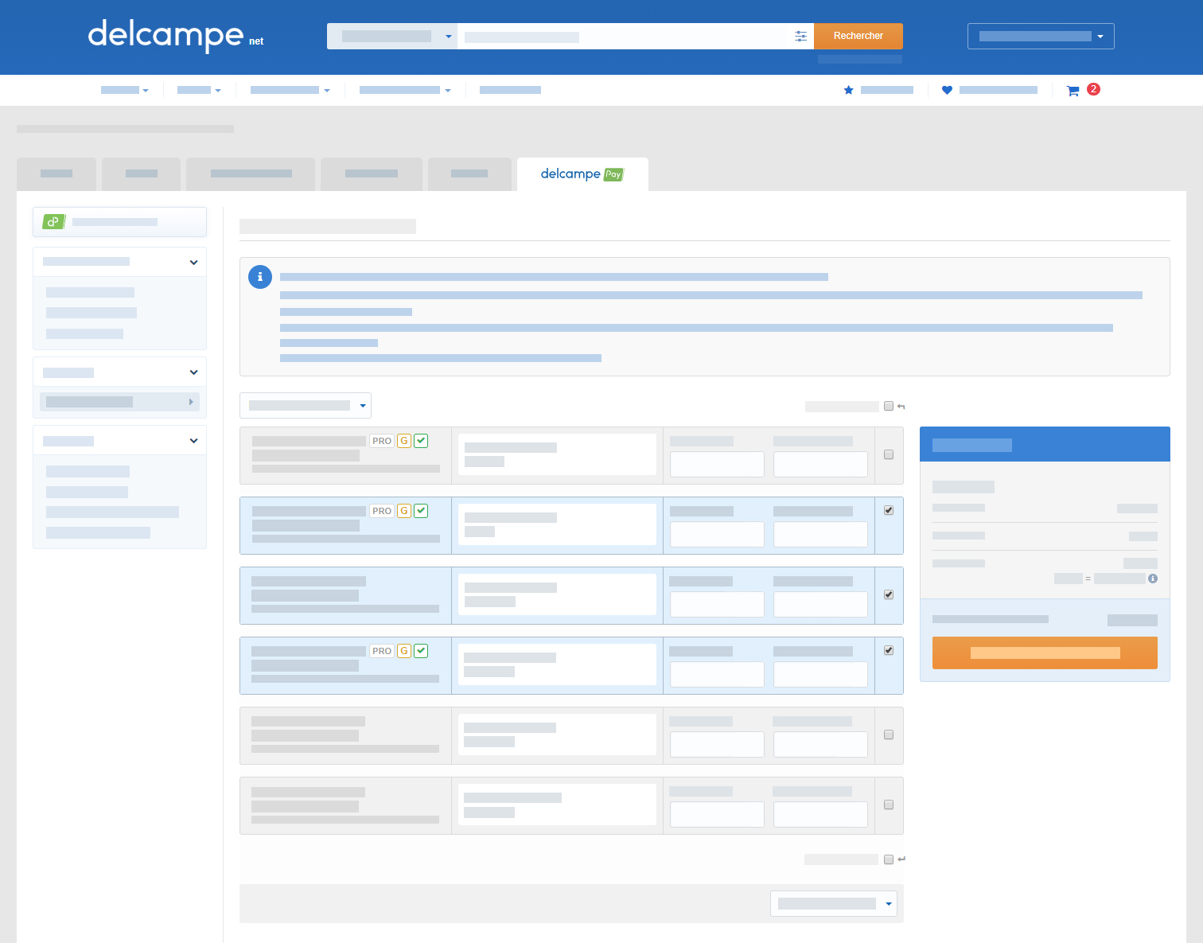Viewport: 1203px width, 943px height.
Task: Tick the top select-all checkbox above list
Action: click(889, 406)
